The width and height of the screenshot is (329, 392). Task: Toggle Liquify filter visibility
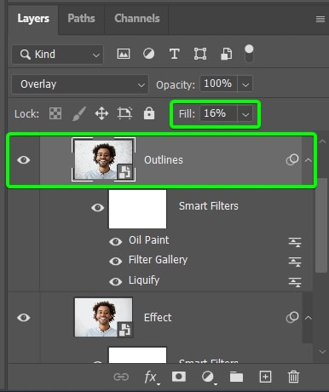pyautogui.click(x=115, y=281)
